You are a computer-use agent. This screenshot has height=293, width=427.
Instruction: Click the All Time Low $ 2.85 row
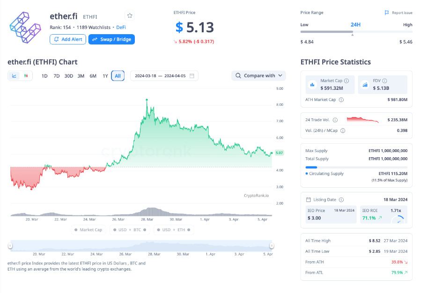point(356,251)
